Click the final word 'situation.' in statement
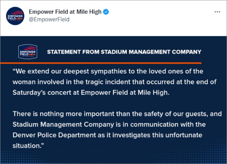The width and height of the screenshot is (227, 164). click(x=27, y=146)
